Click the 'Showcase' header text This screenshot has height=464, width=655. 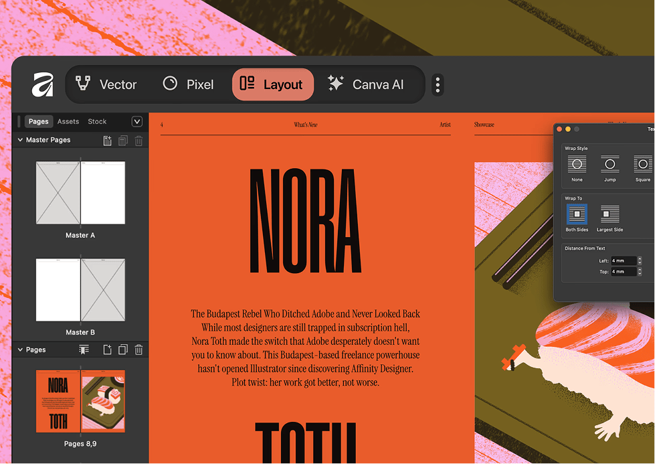click(484, 125)
